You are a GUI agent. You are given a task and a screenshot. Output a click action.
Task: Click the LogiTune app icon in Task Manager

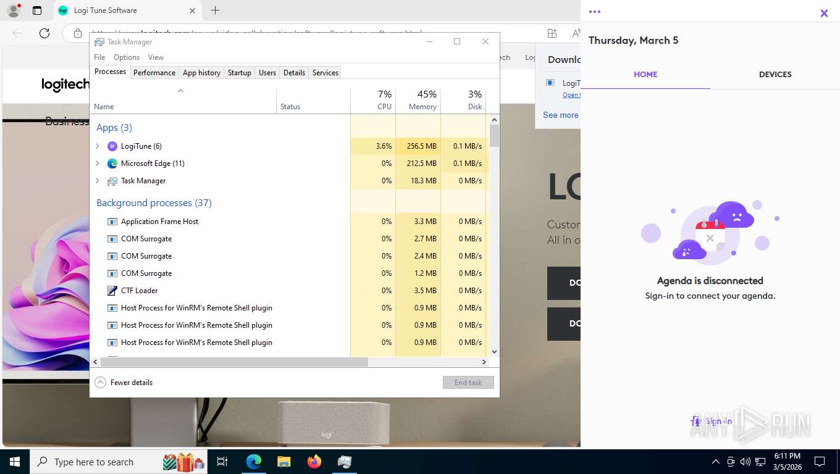[x=112, y=146]
